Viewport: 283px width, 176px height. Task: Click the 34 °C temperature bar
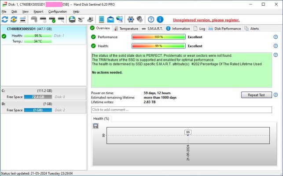tap(38, 41)
